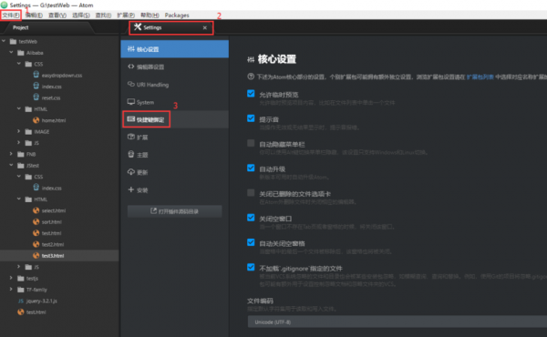
Task: Collapse the testWeb root folder
Action: (x=4, y=41)
